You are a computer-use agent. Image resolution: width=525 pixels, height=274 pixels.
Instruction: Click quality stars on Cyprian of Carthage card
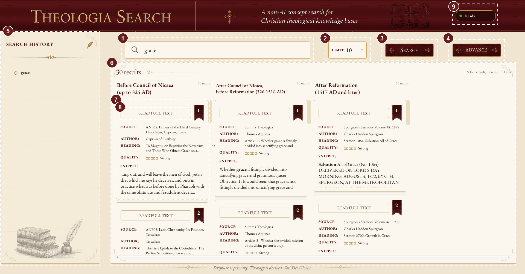click(x=152, y=158)
